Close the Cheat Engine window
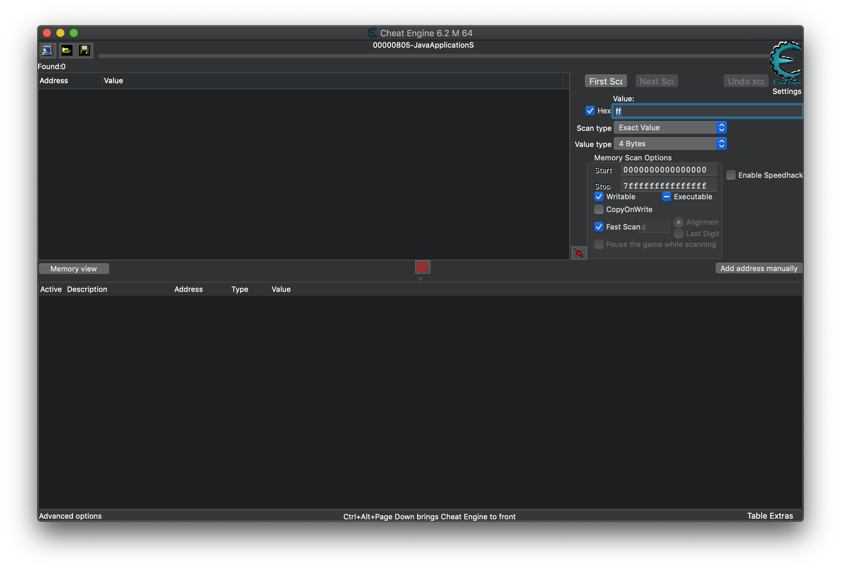The height and width of the screenshot is (571, 841). [47, 33]
